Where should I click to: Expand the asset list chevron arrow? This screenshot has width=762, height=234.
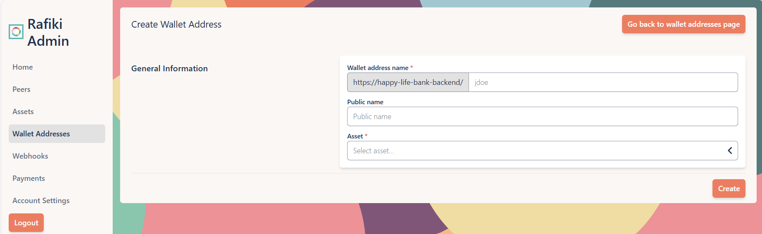pos(729,151)
